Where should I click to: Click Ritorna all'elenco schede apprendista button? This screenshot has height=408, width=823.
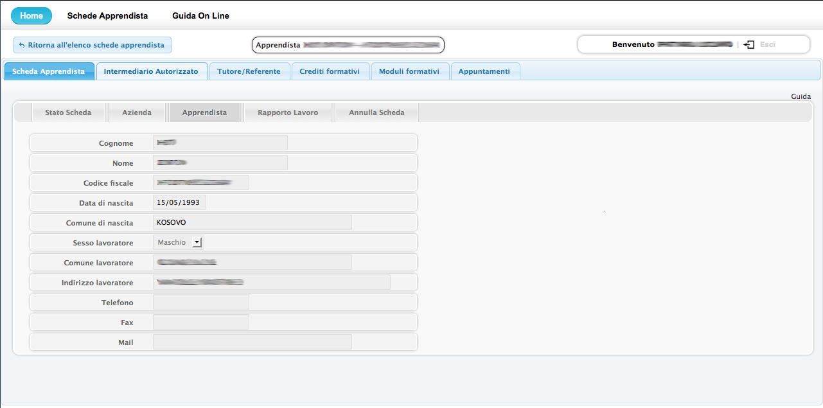(x=93, y=46)
